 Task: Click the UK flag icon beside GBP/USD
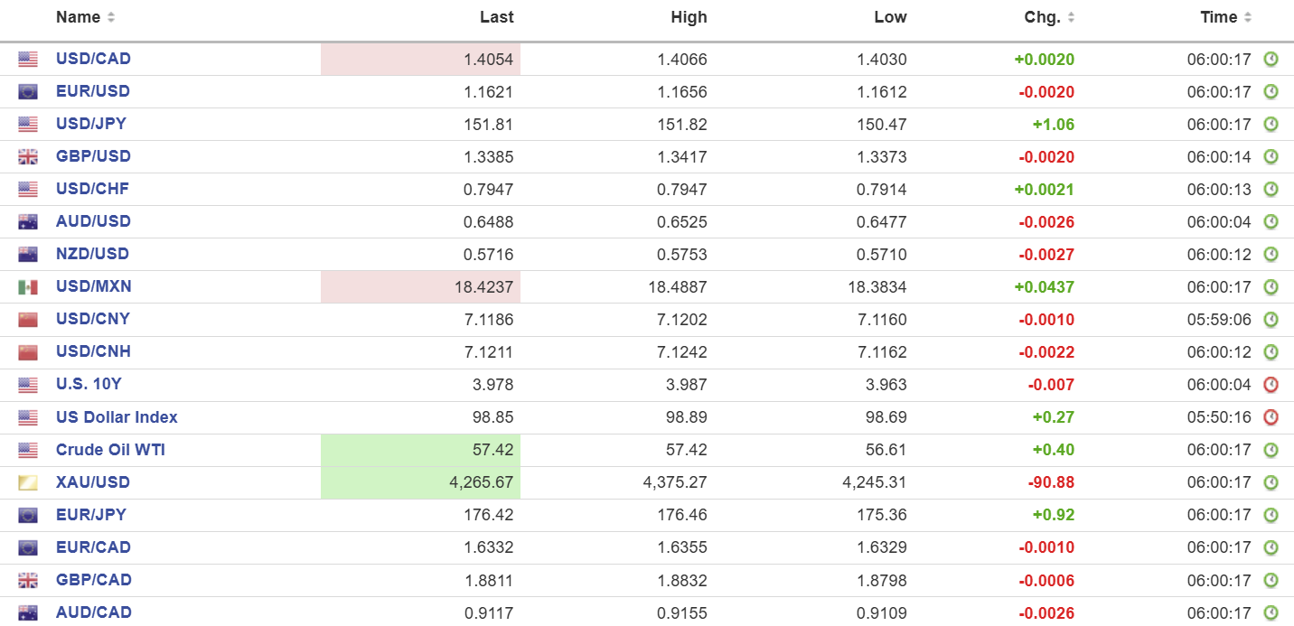(28, 157)
